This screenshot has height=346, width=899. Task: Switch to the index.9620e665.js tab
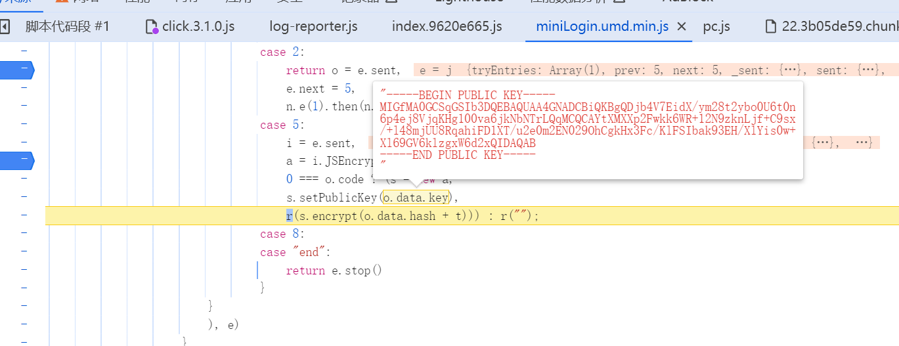pos(447,27)
